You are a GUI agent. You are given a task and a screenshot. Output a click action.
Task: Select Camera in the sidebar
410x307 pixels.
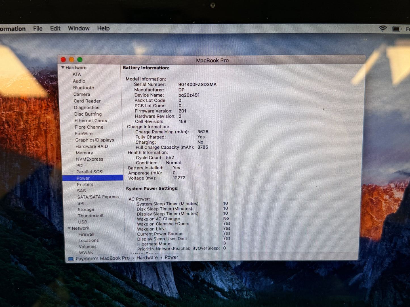[x=82, y=94]
